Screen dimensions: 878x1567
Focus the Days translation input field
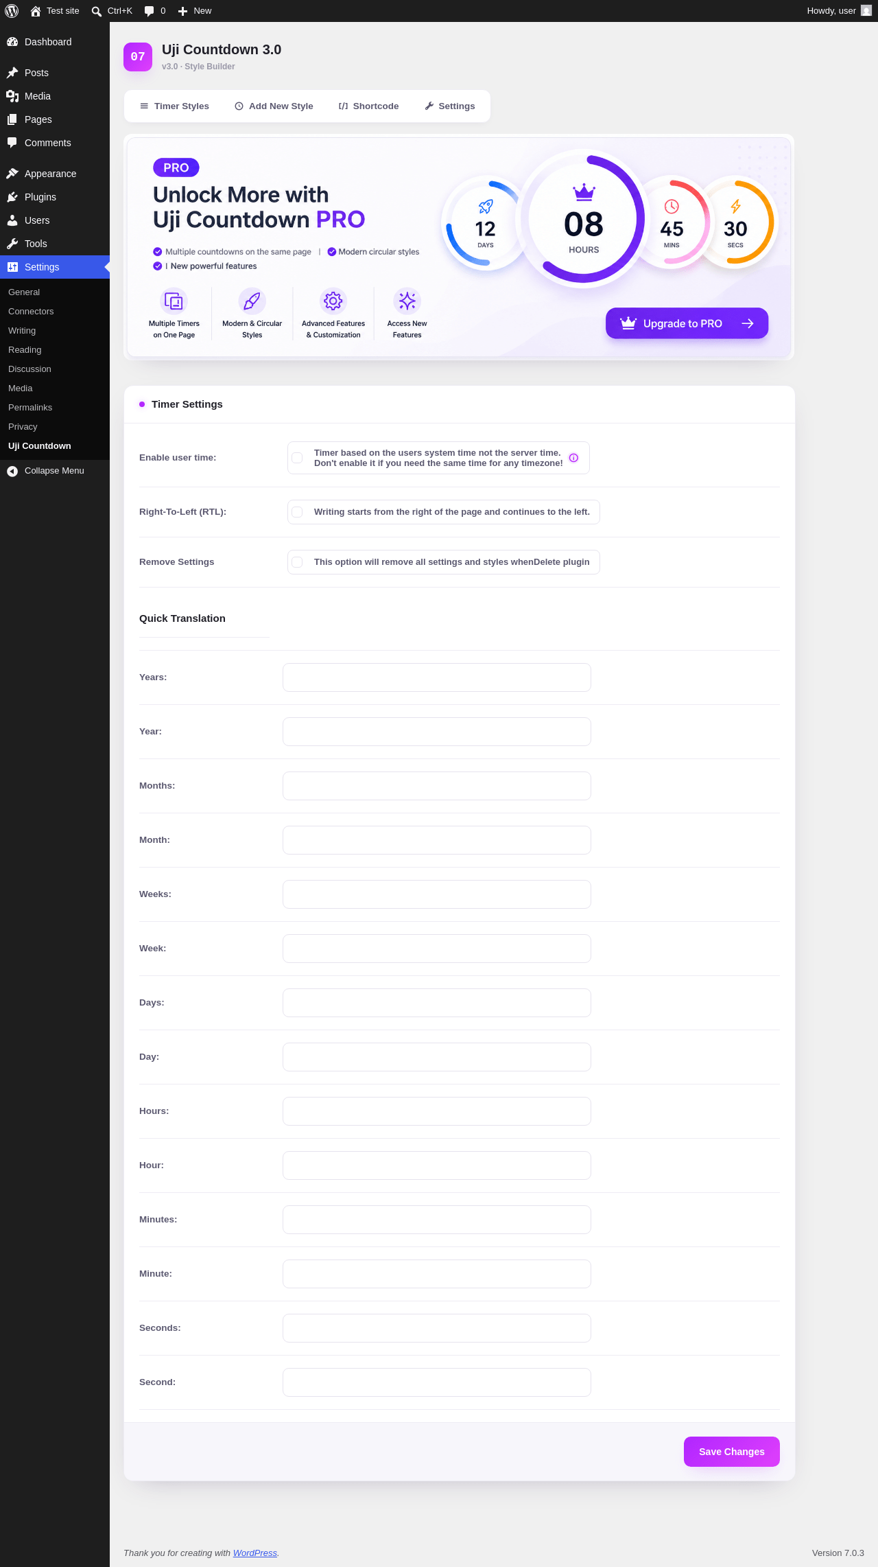pyautogui.click(x=437, y=1003)
